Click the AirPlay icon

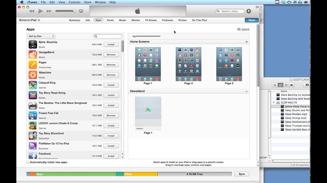click(81, 11)
